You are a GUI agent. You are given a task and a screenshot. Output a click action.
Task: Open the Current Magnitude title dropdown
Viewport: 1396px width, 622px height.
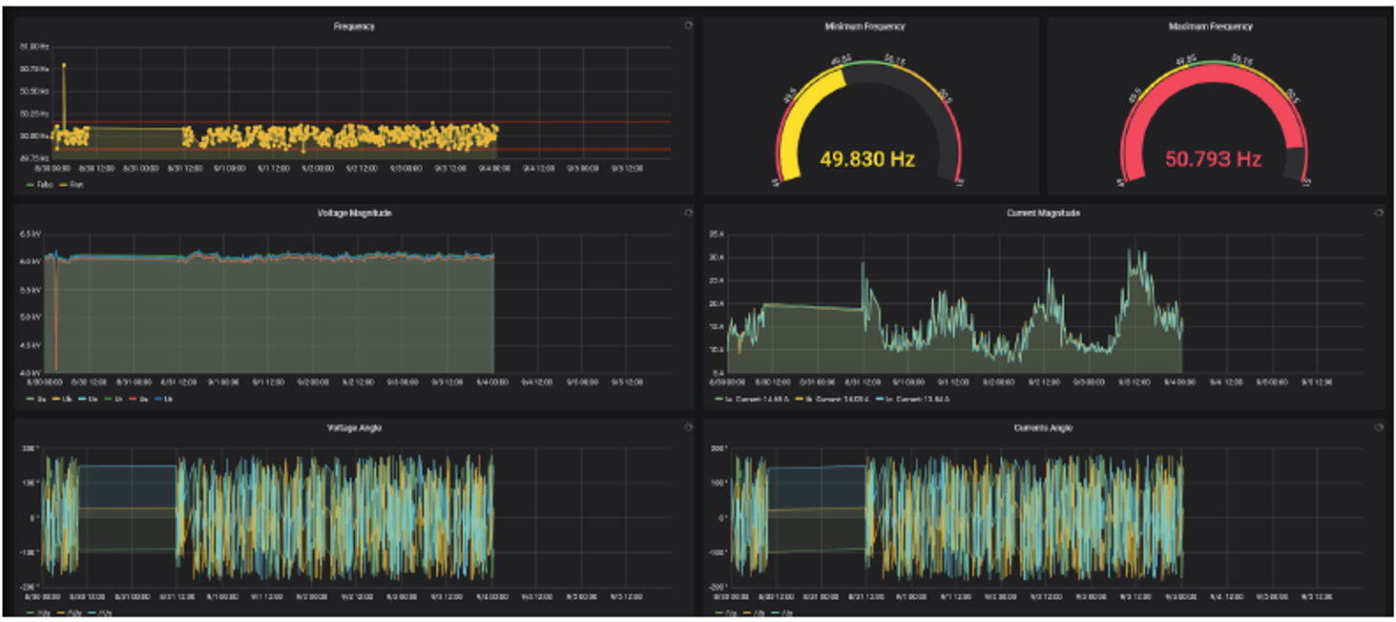point(1043,214)
